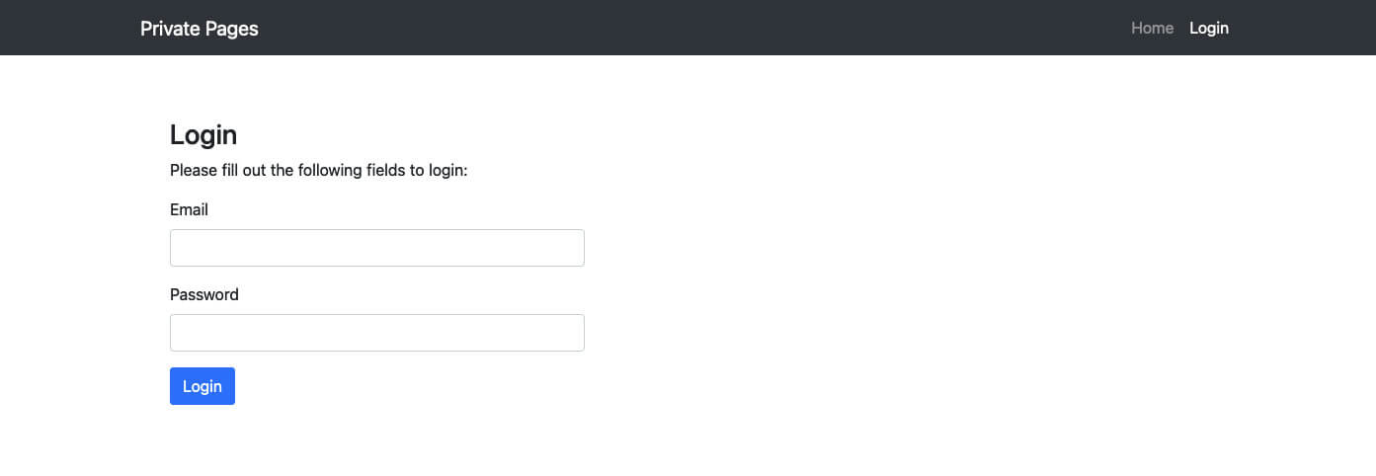This screenshot has width=1376, height=476.
Task: Place cursor in the box below Password
Action: [377, 333]
